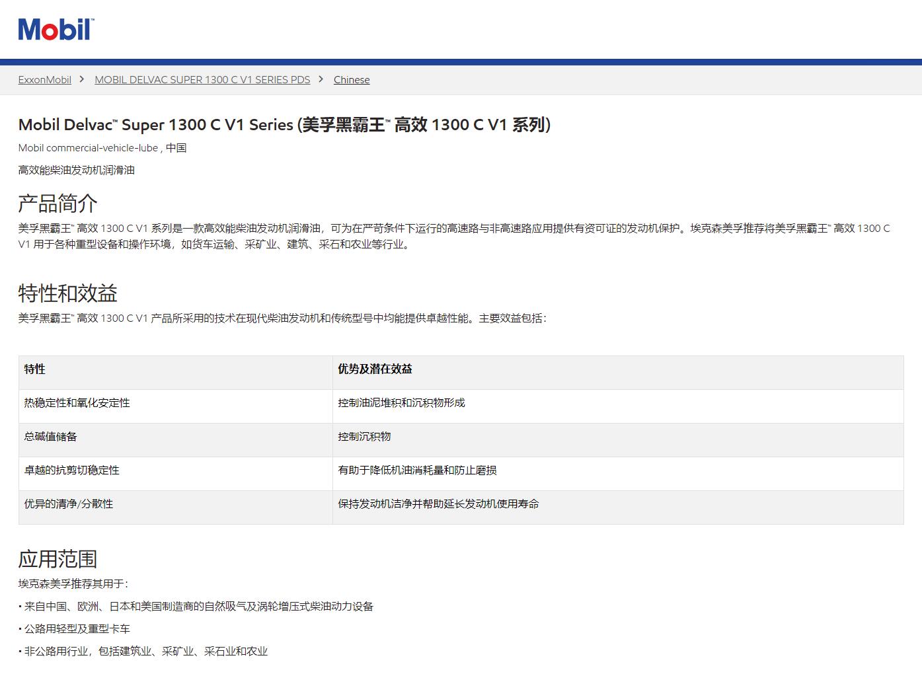Open MOBIL DELVAC SUPER 1300 C V1 SERIES PDS link
Screen dimensions: 922x674
click(202, 80)
